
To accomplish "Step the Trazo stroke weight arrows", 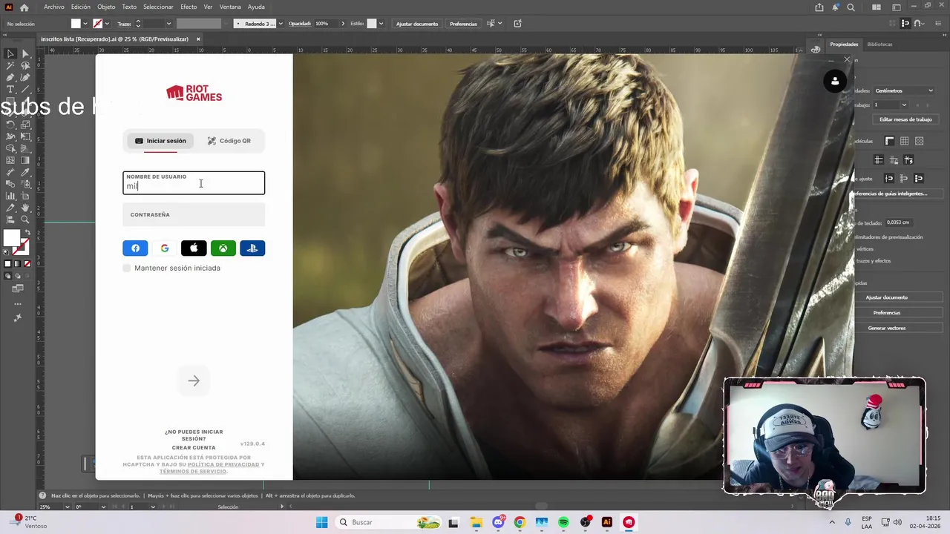I will (x=137, y=24).
